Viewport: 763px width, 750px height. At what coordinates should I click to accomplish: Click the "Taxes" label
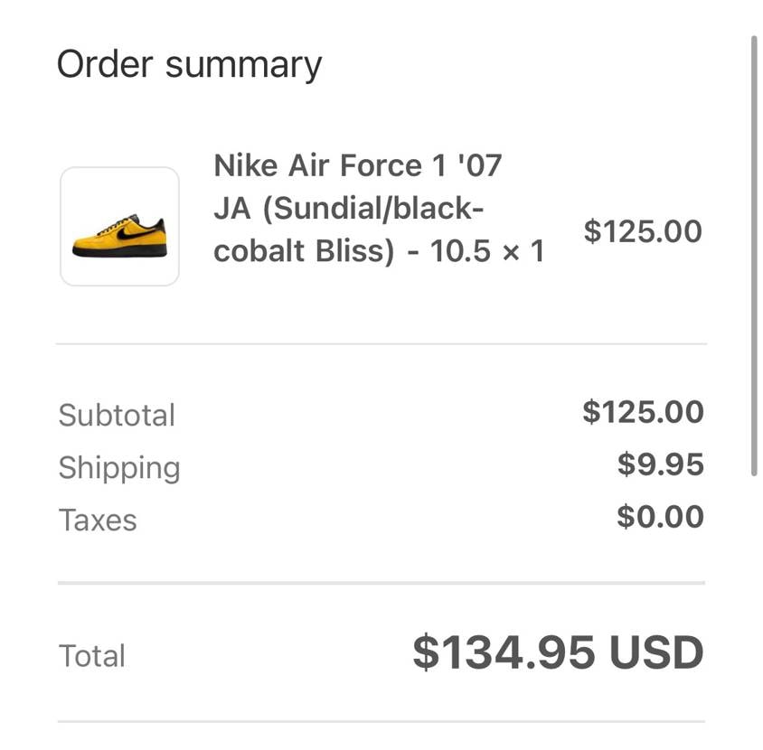98,520
